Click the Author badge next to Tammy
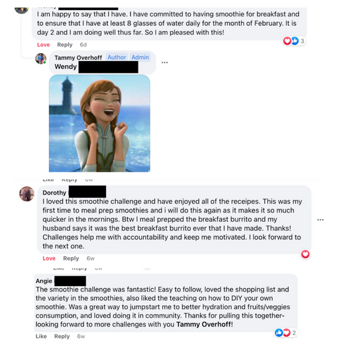 117,58
